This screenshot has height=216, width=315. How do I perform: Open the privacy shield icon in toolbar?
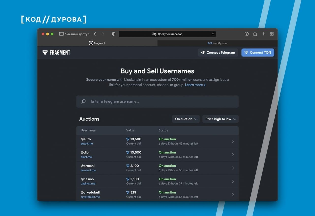pyautogui.click(x=113, y=34)
